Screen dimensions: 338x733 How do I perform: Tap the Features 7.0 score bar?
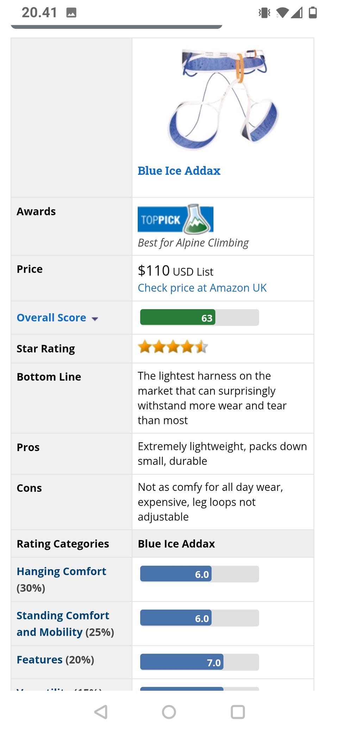[x=199, y=662]
